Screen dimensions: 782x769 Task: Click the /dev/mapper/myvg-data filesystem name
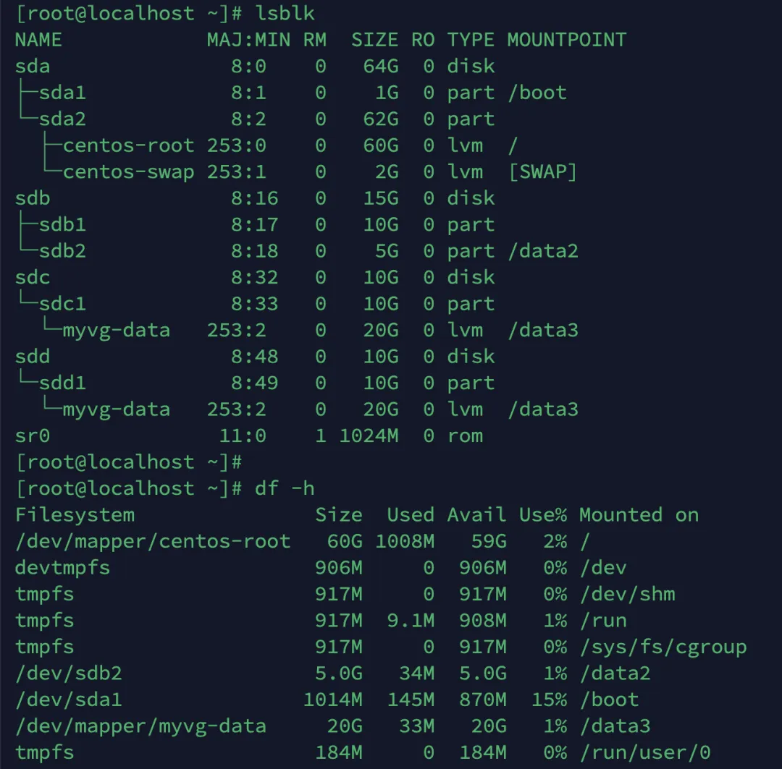(x=140, y=726)
